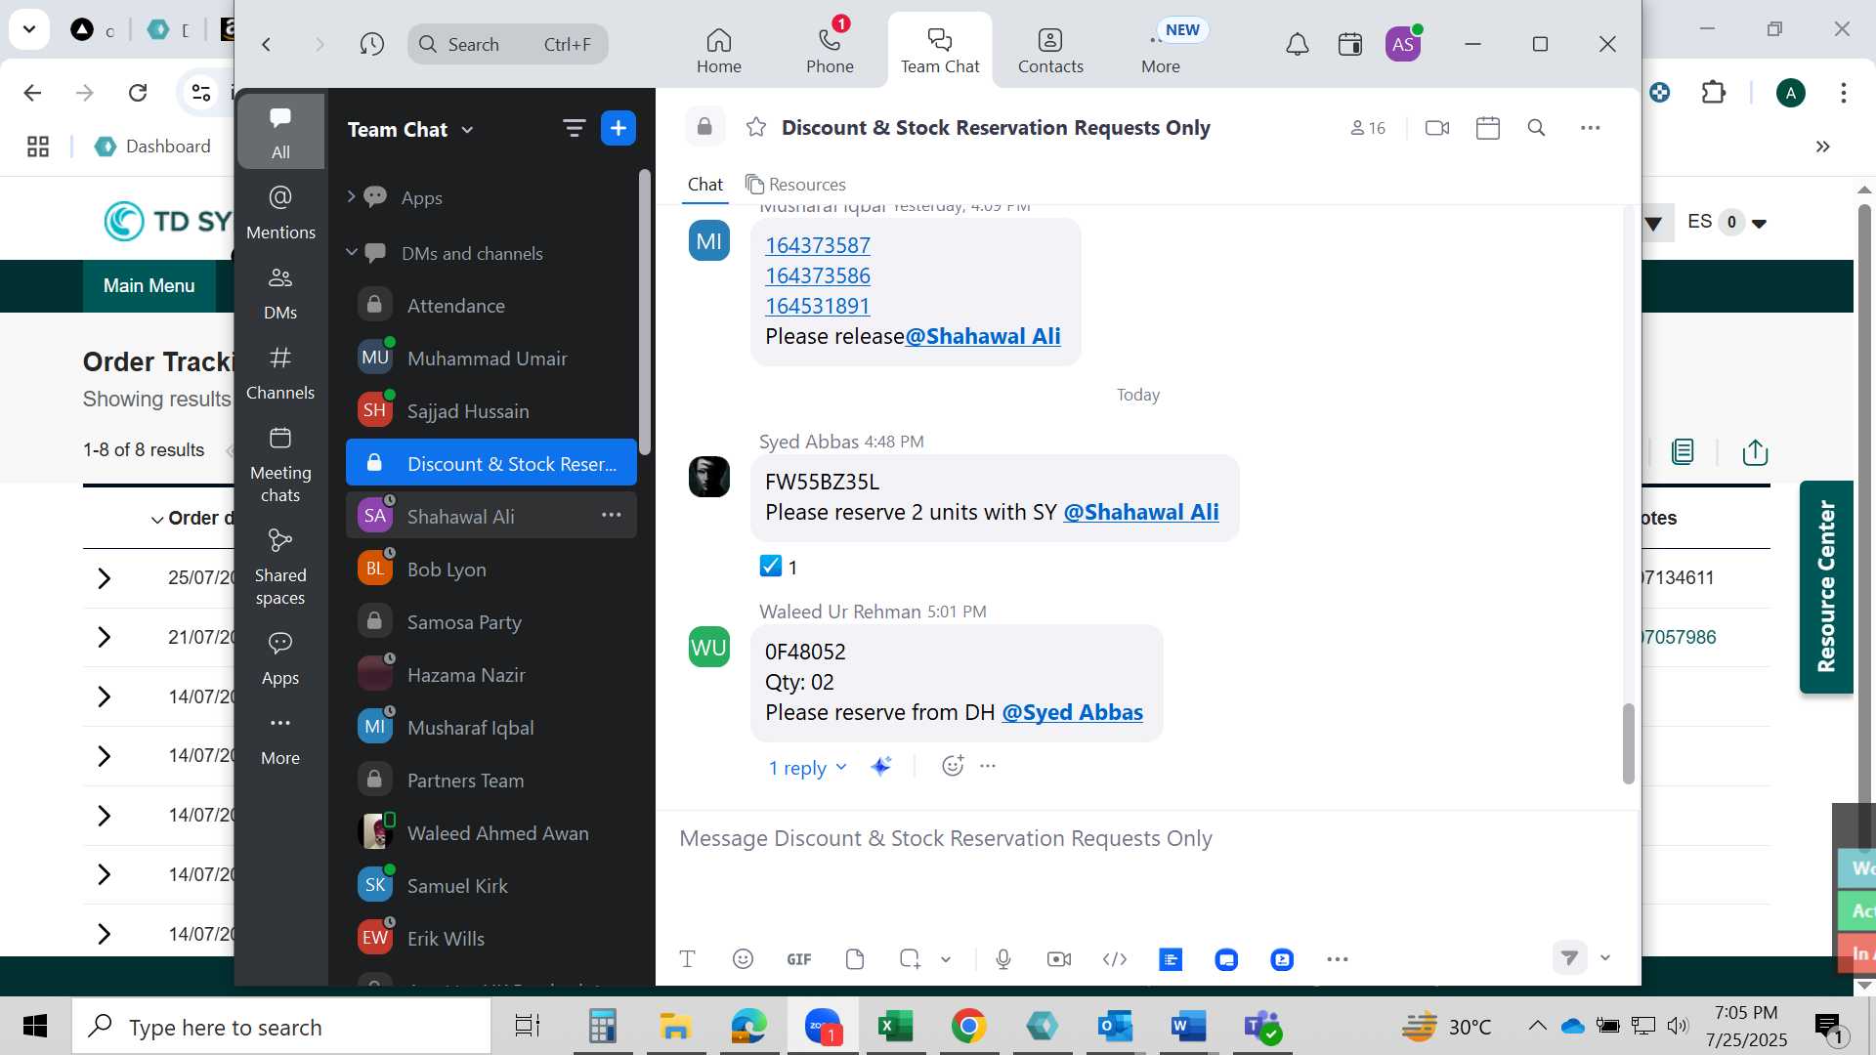Open link 164531891

pyautogui.click(x=817, y=306)
